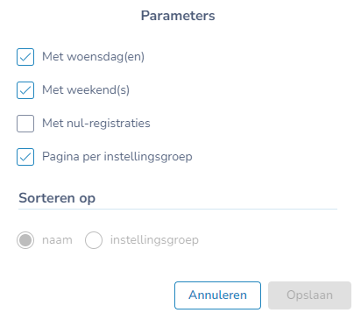
Task: Enable the Met nul-registraties checkbox
Action: coord(25,124)
